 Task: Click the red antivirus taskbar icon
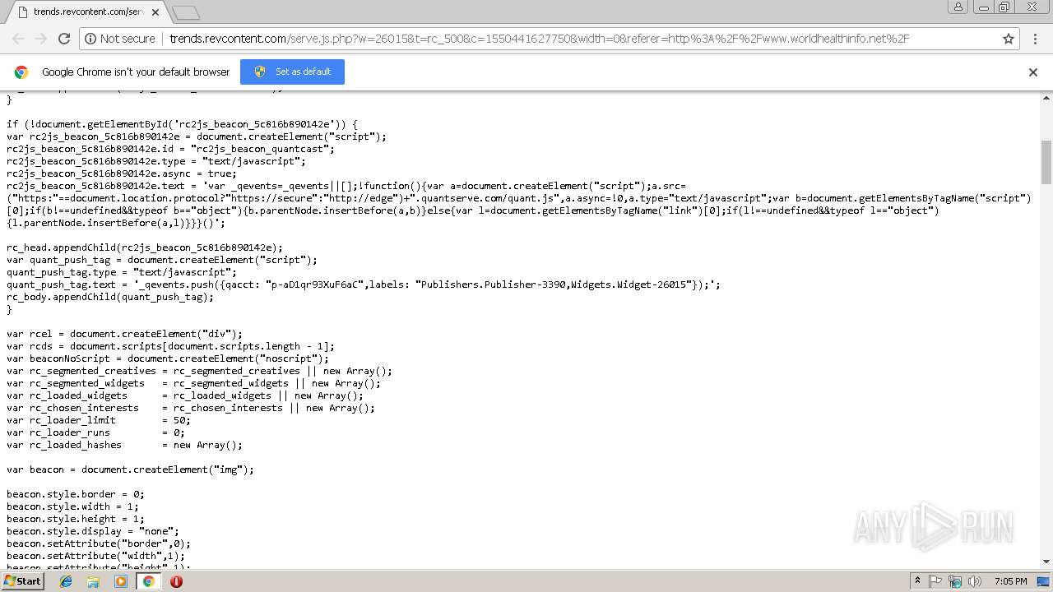click(176, 581)
